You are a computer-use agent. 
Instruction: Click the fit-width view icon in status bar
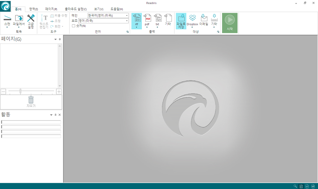[x=307, y=186]
